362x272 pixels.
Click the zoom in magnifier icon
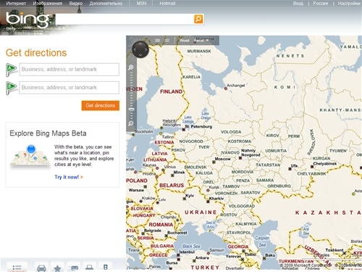coord(131,67)
